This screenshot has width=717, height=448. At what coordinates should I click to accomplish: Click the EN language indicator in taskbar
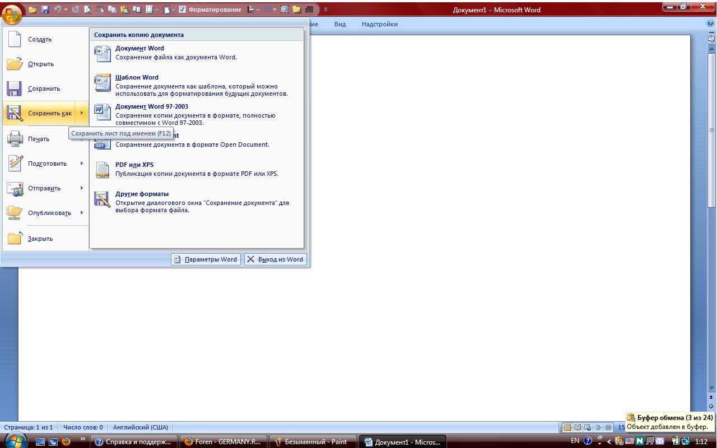click(x=575, y=441)
